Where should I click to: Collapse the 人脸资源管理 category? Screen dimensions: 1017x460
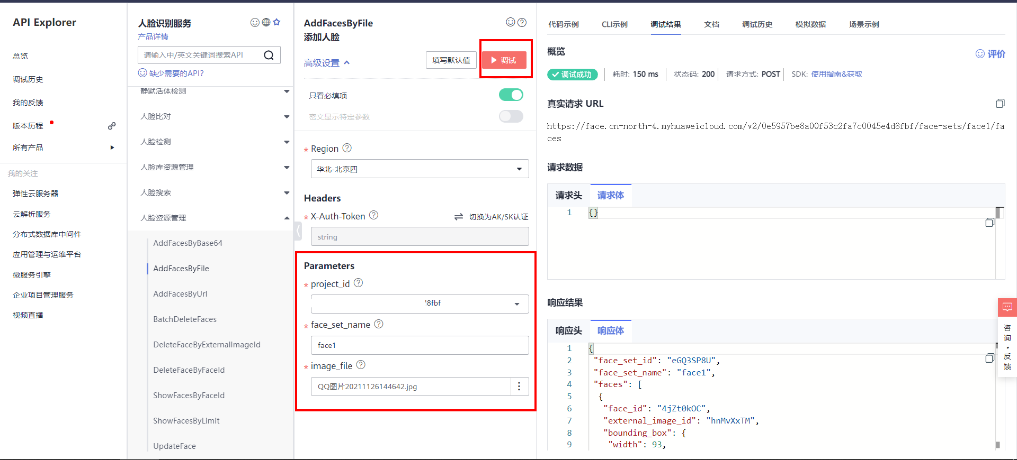[287, 218]
